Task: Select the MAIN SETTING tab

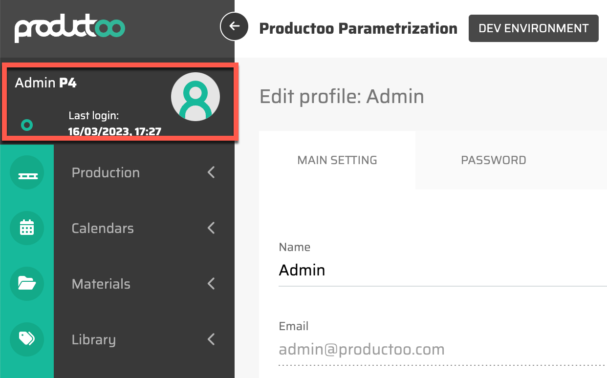Action: [x=337, y=160]
